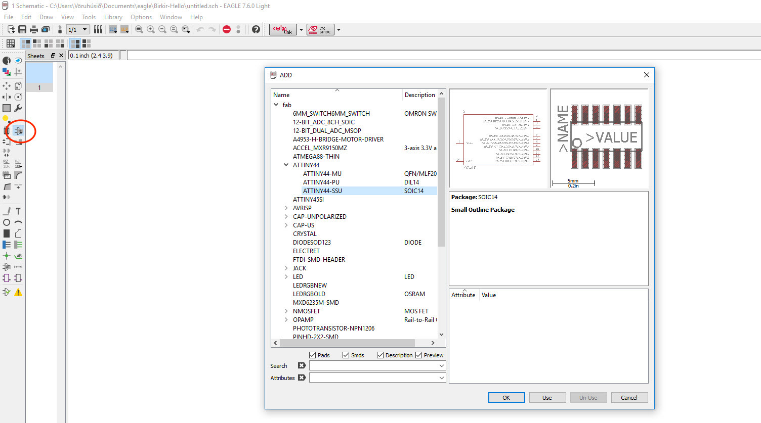761x423 pixels.
Task: Select the Circle drawing tool
Action: pos(7,222)
